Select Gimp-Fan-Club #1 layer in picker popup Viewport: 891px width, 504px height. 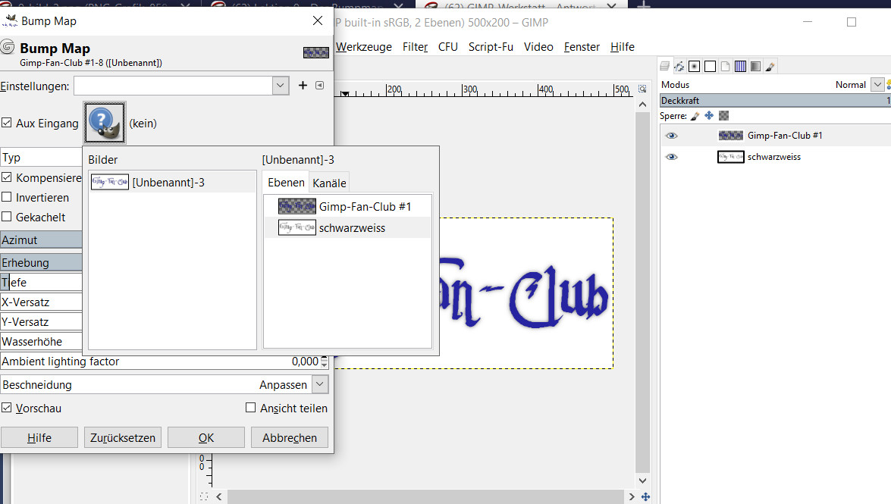coord(347,206)
